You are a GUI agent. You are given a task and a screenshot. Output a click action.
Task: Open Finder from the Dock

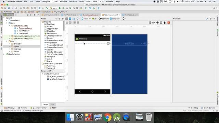coord(70,117)
